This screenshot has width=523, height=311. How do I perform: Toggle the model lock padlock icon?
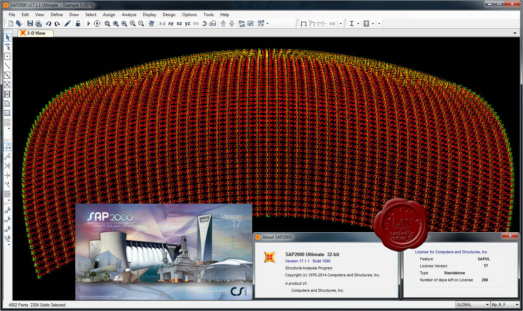coord(78,23)
